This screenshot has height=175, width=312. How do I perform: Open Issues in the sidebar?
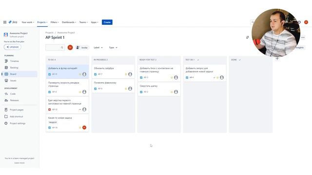pos(19,81)
